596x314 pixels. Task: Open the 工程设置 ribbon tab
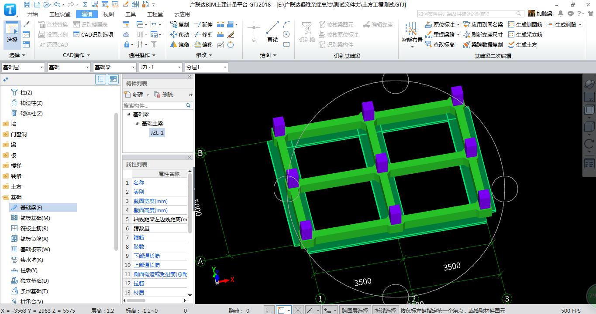[x=60, y=14]
